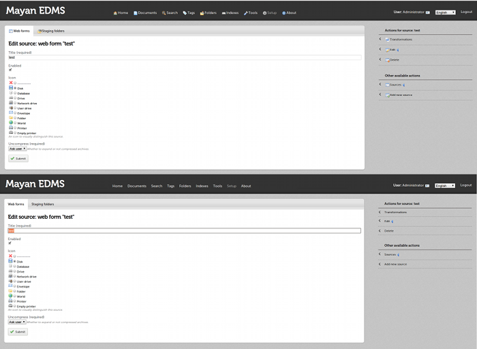Click the Delete source icon in upper sidebar
This screenshot has height=349, width=477.
[x=388, y=60]
